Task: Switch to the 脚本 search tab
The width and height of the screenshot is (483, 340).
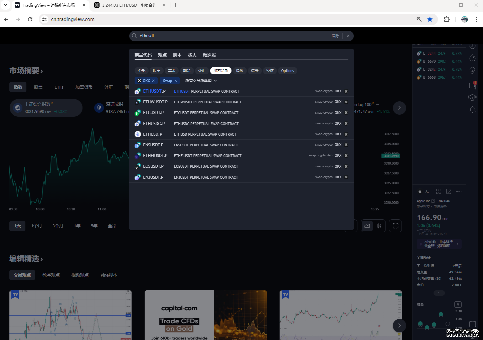Action: tap(177, 55)
